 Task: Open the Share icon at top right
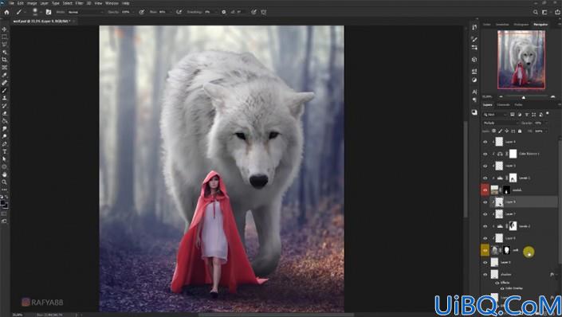[558, 12]
